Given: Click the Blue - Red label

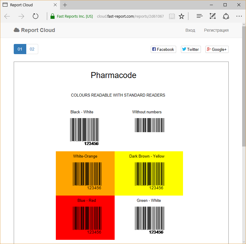Looking at the screenshot, I should coord(87,200).
